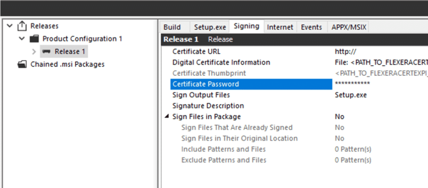Click the Chained .msi Packages folder icon
This screenshot has height=188, width=428.
(22, 65)
